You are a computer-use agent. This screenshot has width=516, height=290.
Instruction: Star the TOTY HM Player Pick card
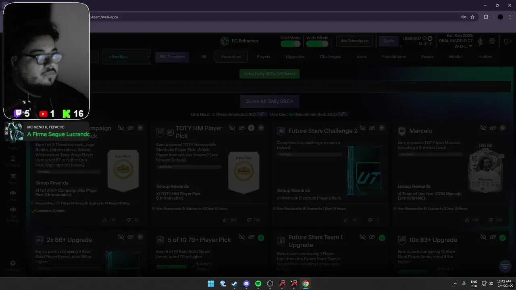(261, 128)
